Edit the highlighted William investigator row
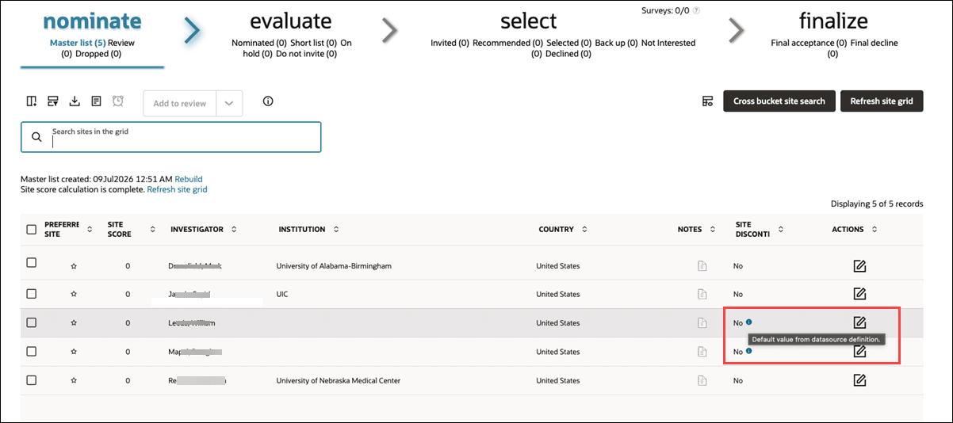The height and width of the screenshot is (423, 953). click(859, 322)
